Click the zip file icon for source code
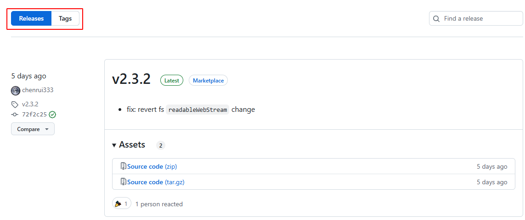The image size is (525, 220). click(x=123, y=166)
